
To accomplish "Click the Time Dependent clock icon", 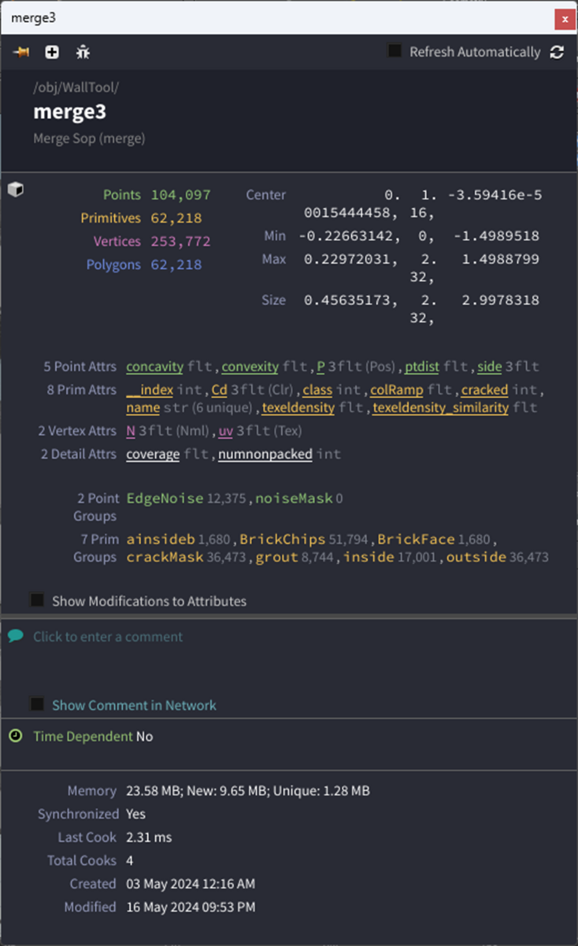I will click(x=15, y=736).
